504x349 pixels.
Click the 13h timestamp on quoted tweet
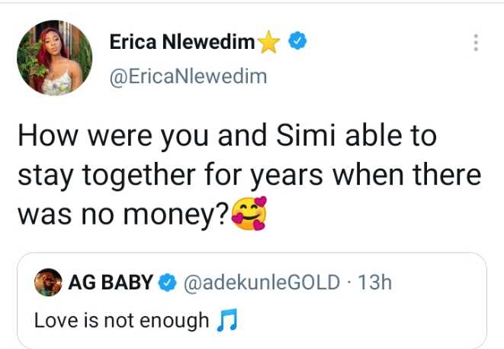tap(374, 283)
